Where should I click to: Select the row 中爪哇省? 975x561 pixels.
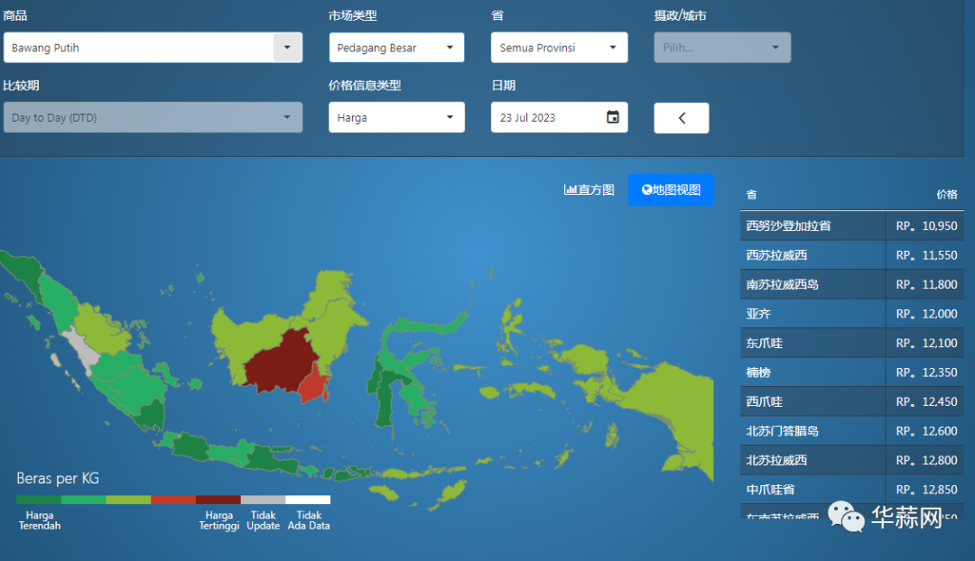[x=852, y=490]
